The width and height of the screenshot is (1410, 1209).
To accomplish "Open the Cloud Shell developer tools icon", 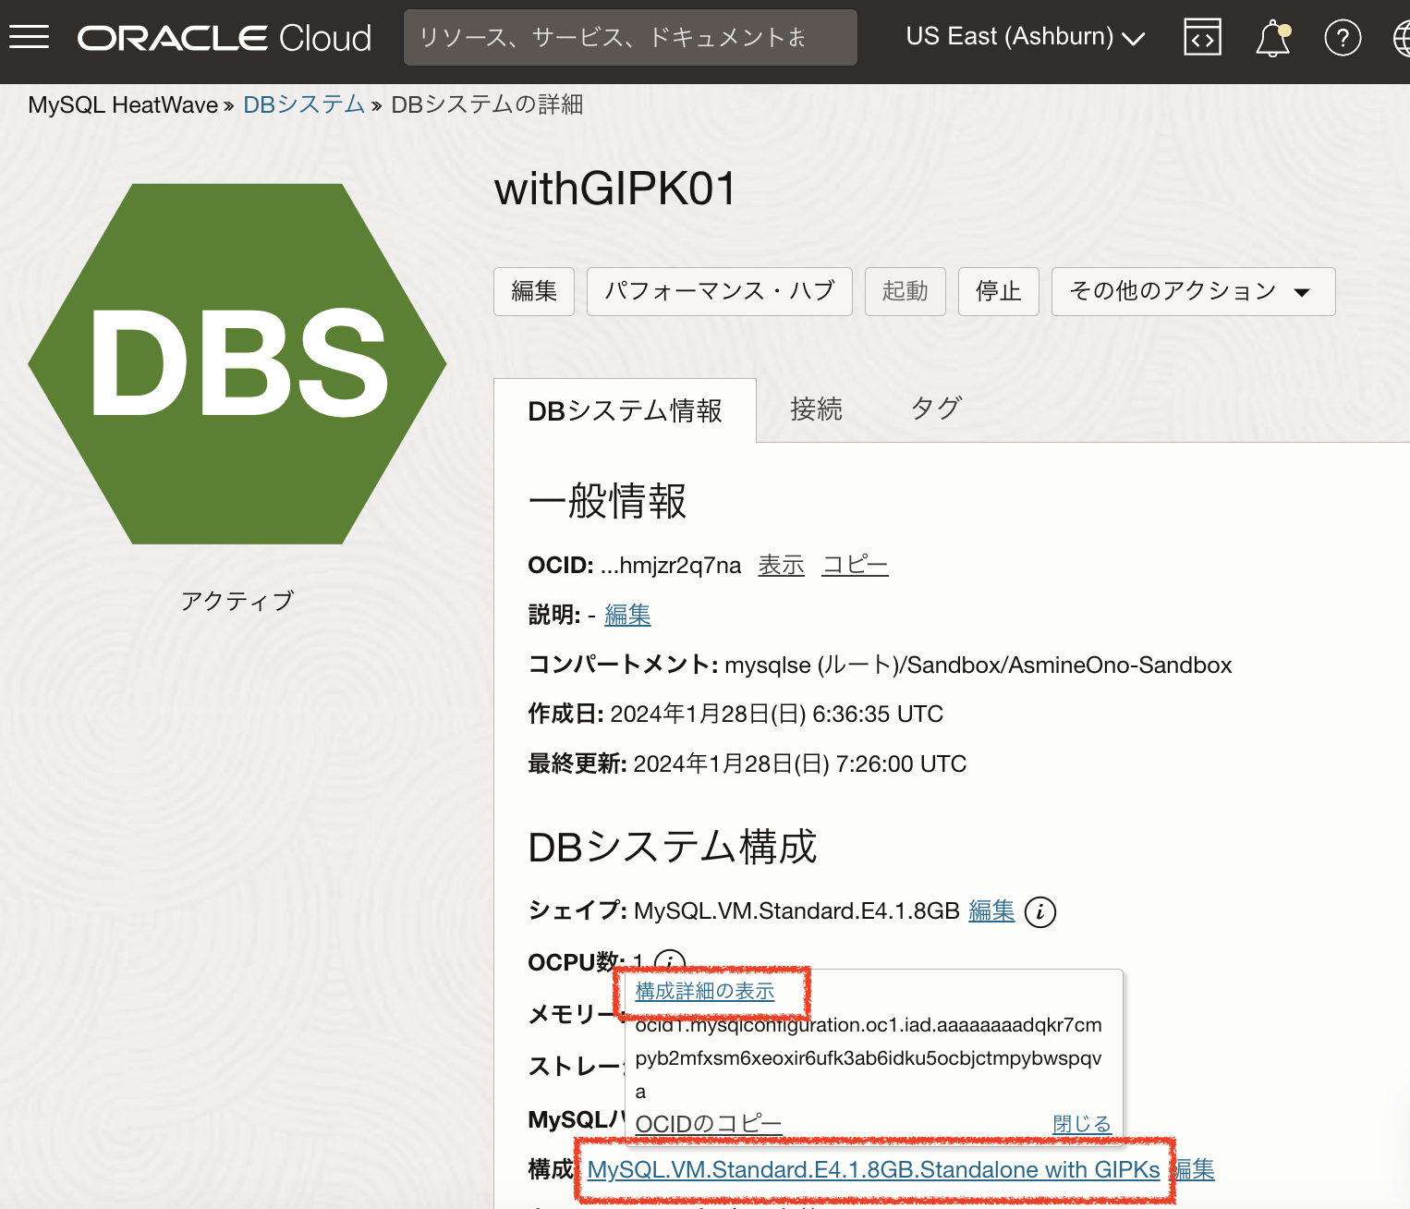I will [1202, 38].
